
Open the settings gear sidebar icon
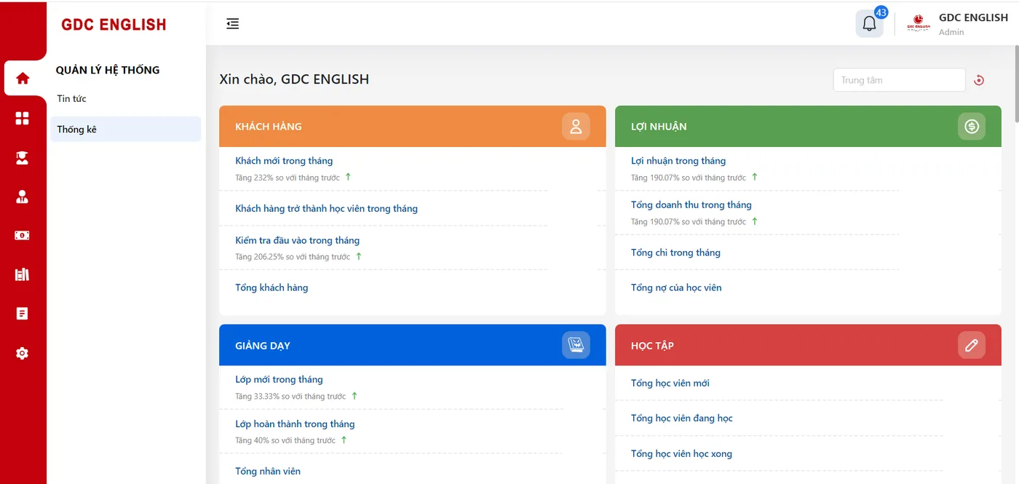click(23, 353)
